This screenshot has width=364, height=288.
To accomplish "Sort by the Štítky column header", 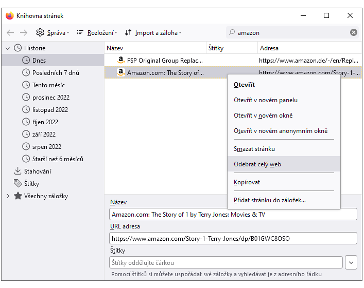I will (232, 48).
